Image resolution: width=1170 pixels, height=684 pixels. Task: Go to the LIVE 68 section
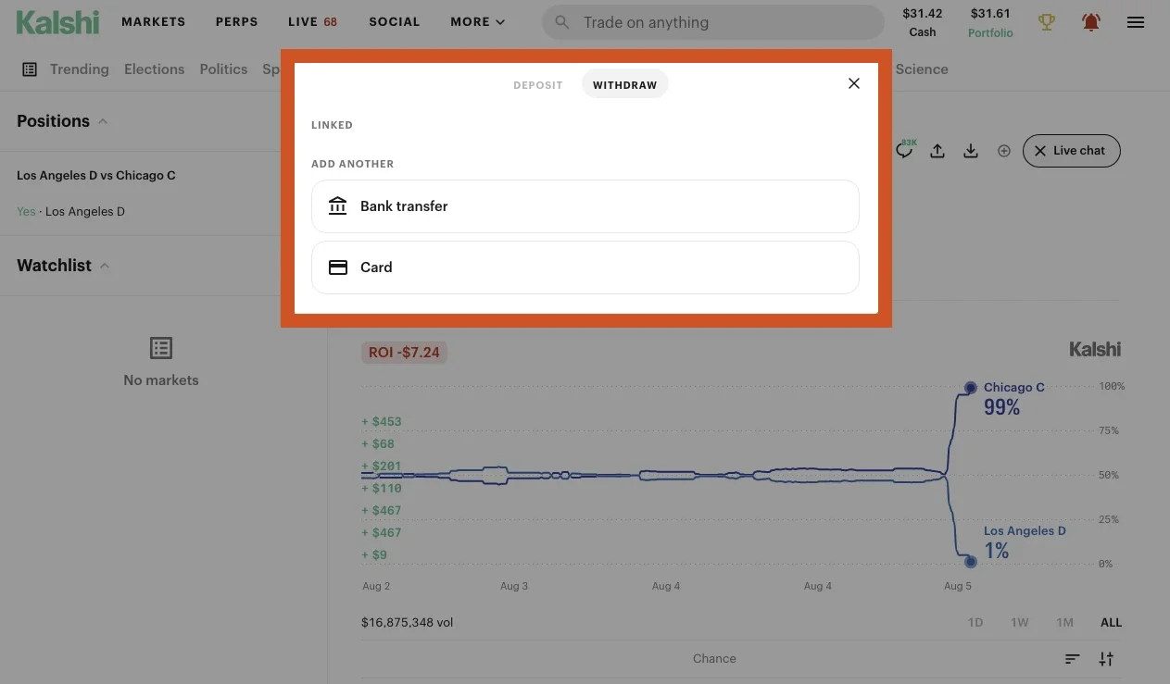313,21
